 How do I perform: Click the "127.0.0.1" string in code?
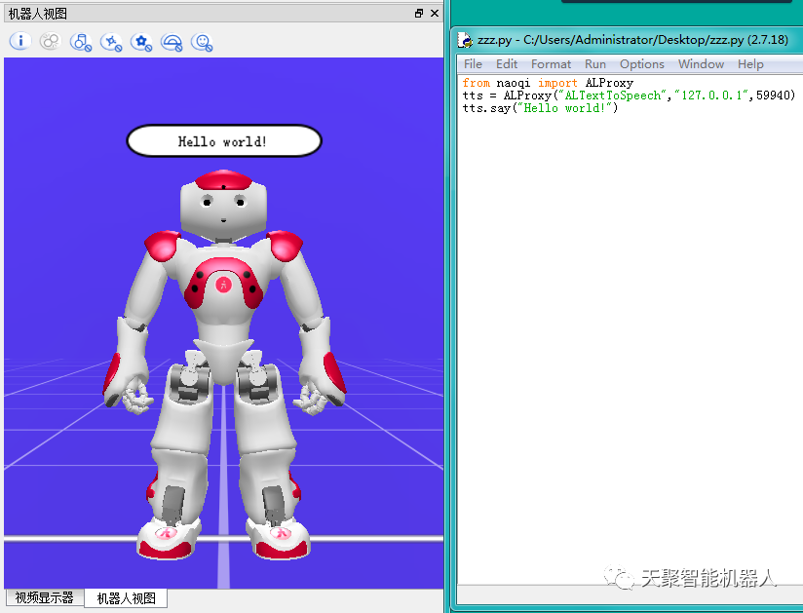pos(711,96)
